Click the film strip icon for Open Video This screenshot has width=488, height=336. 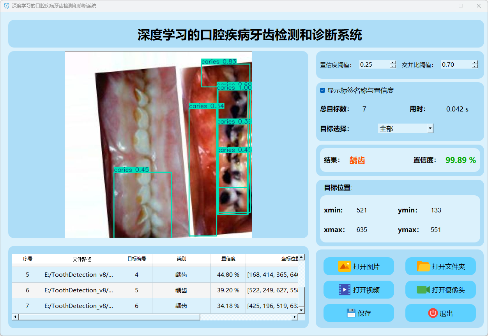pyautogui.click(x=344, y=290)
